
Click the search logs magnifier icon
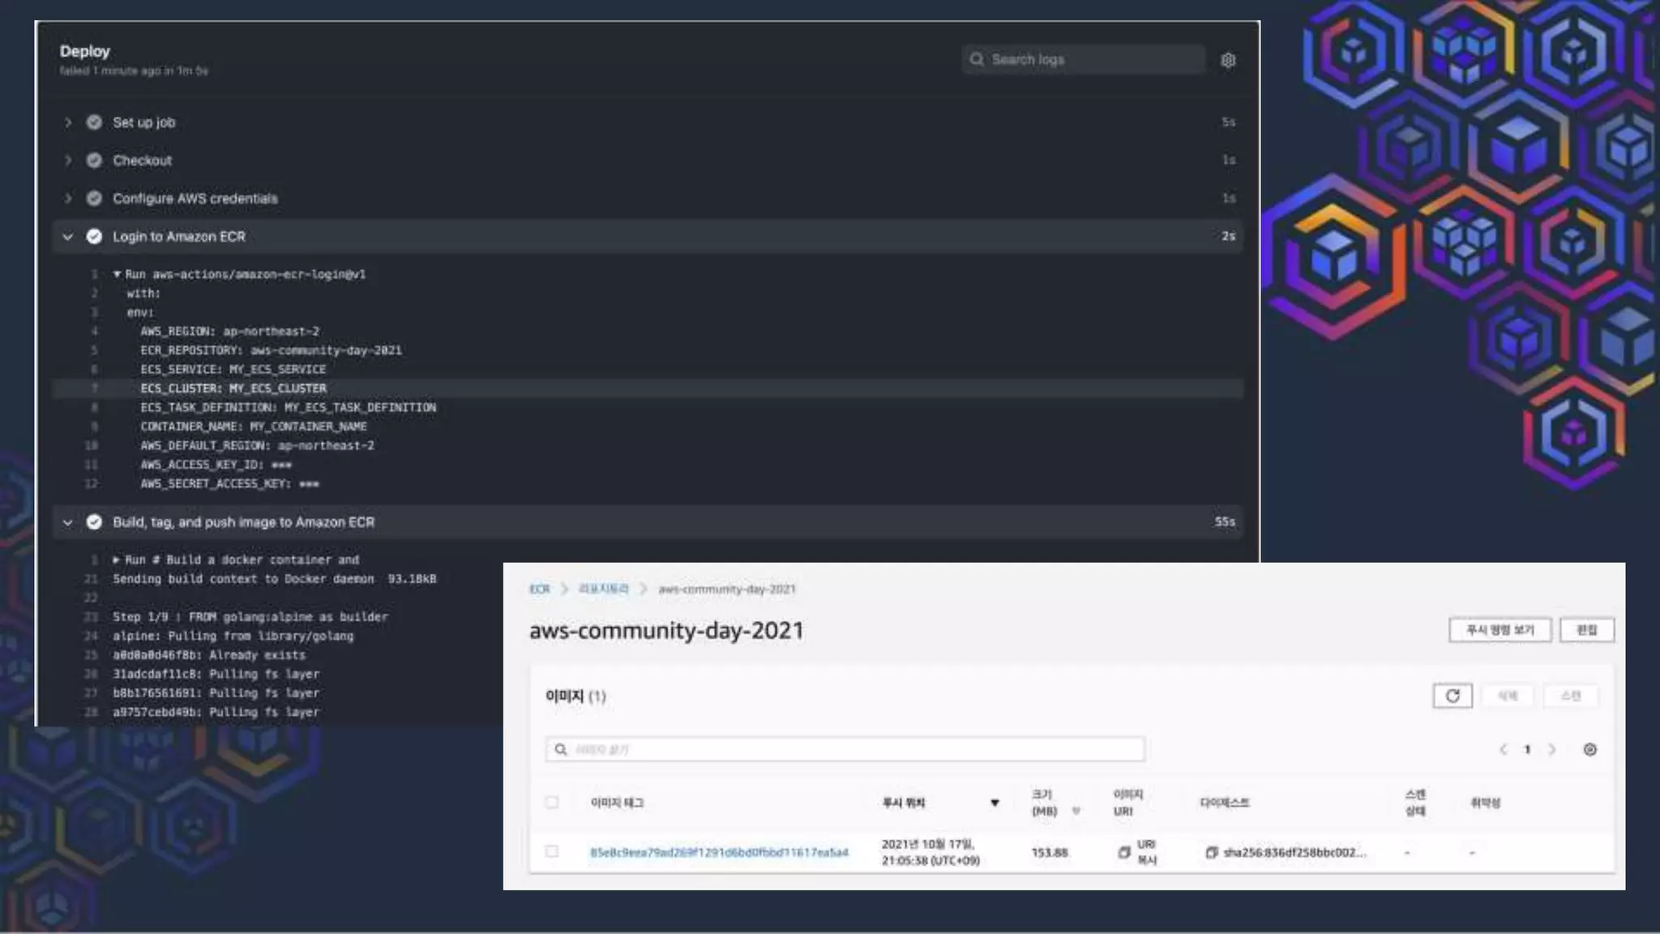(x=977, y=59)
